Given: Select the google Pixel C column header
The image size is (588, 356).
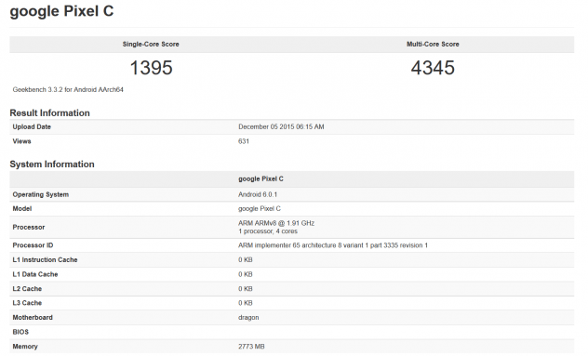Looking at the screenshot, I should (x=261, y=178).
